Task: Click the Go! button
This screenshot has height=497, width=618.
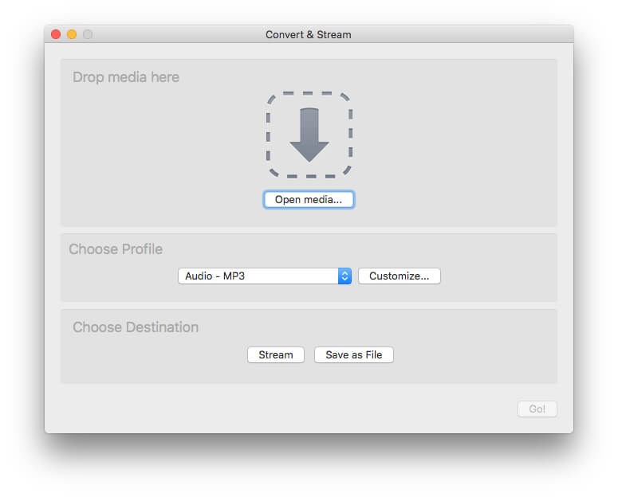Action: point(537,409)
